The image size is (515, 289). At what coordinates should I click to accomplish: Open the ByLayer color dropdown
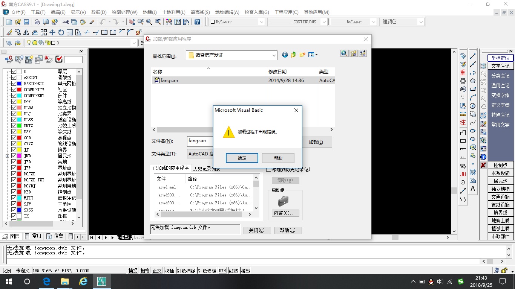point(261,22)
